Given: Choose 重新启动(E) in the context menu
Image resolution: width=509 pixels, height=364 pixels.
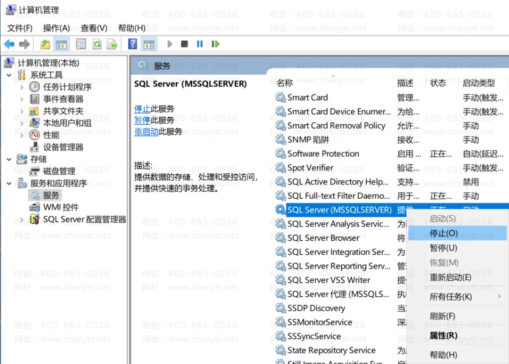Looking at the screenshot, I should tap(457, 277).
